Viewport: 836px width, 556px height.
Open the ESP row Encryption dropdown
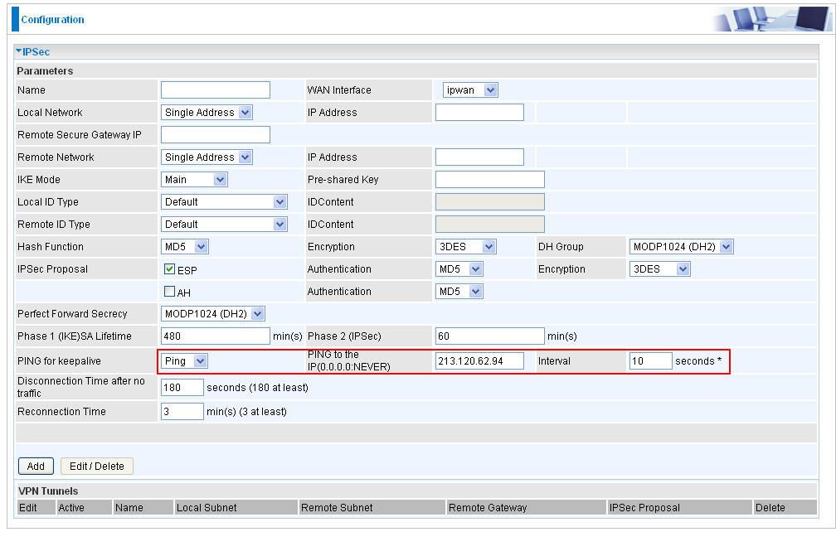click(x=660, y=269)
